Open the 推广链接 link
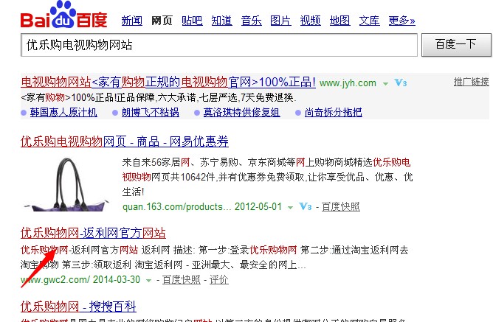Screen dimensions: 493x322 471,82
